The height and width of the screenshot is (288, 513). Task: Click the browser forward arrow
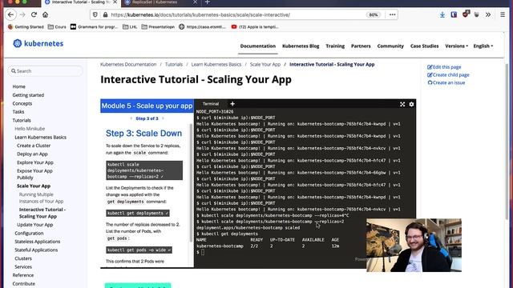(x=22, y=14)
